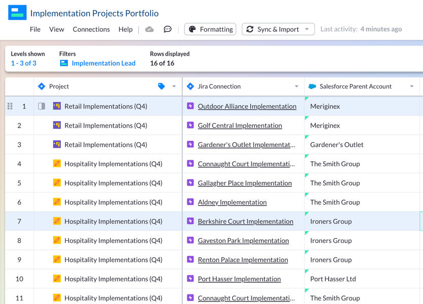
Task: Open the comments speech bubble icon
Action: (x=167, y=29)
